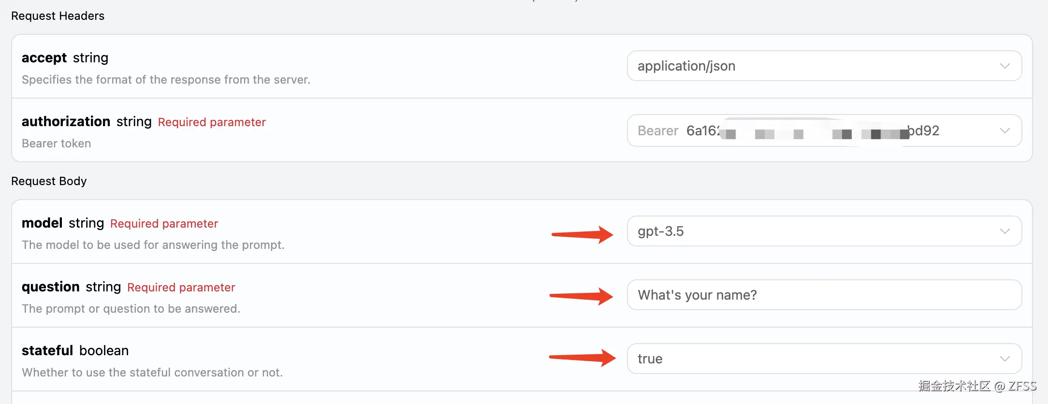This screenshot has height=404, width=1048.
Task: Click the chevron arrow in the stateful field
Action: [1004, 359]
